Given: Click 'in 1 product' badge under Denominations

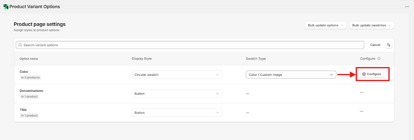Looking at the screenshot, I should [29, 97].
